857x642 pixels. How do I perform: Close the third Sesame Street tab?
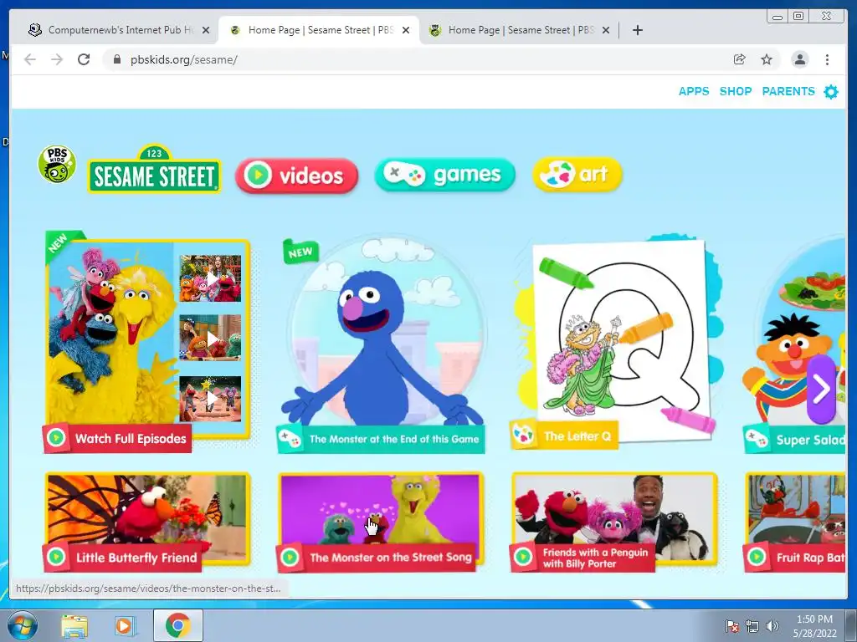606,30
